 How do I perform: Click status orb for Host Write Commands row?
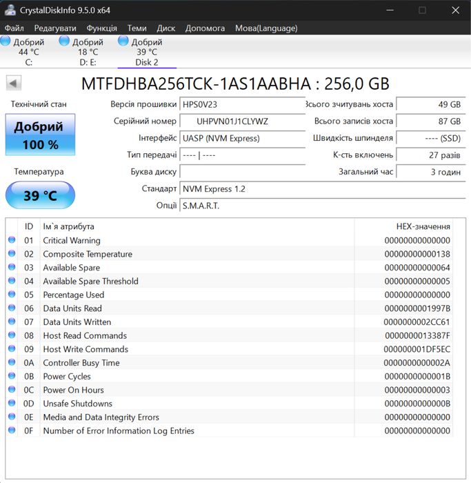pyautogui.click(x=12, y=348)
